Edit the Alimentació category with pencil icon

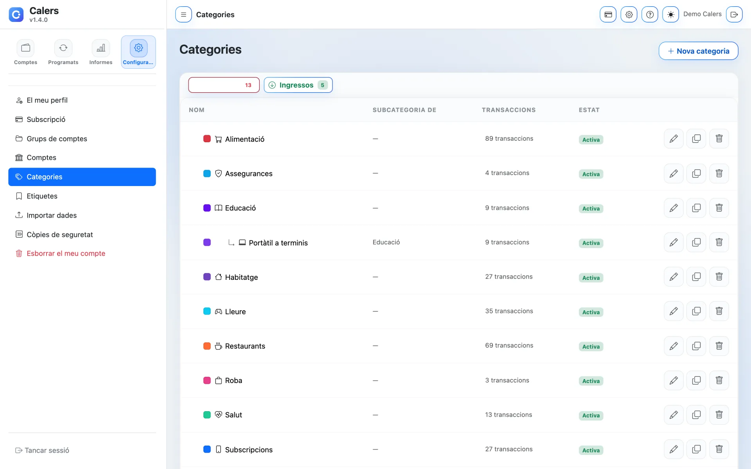(674, 139)
